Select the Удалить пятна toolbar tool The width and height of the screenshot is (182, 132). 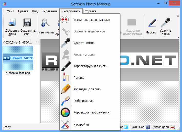tap(166, 26)
